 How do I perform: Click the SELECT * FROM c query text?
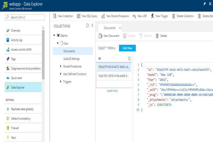[107, 48]
